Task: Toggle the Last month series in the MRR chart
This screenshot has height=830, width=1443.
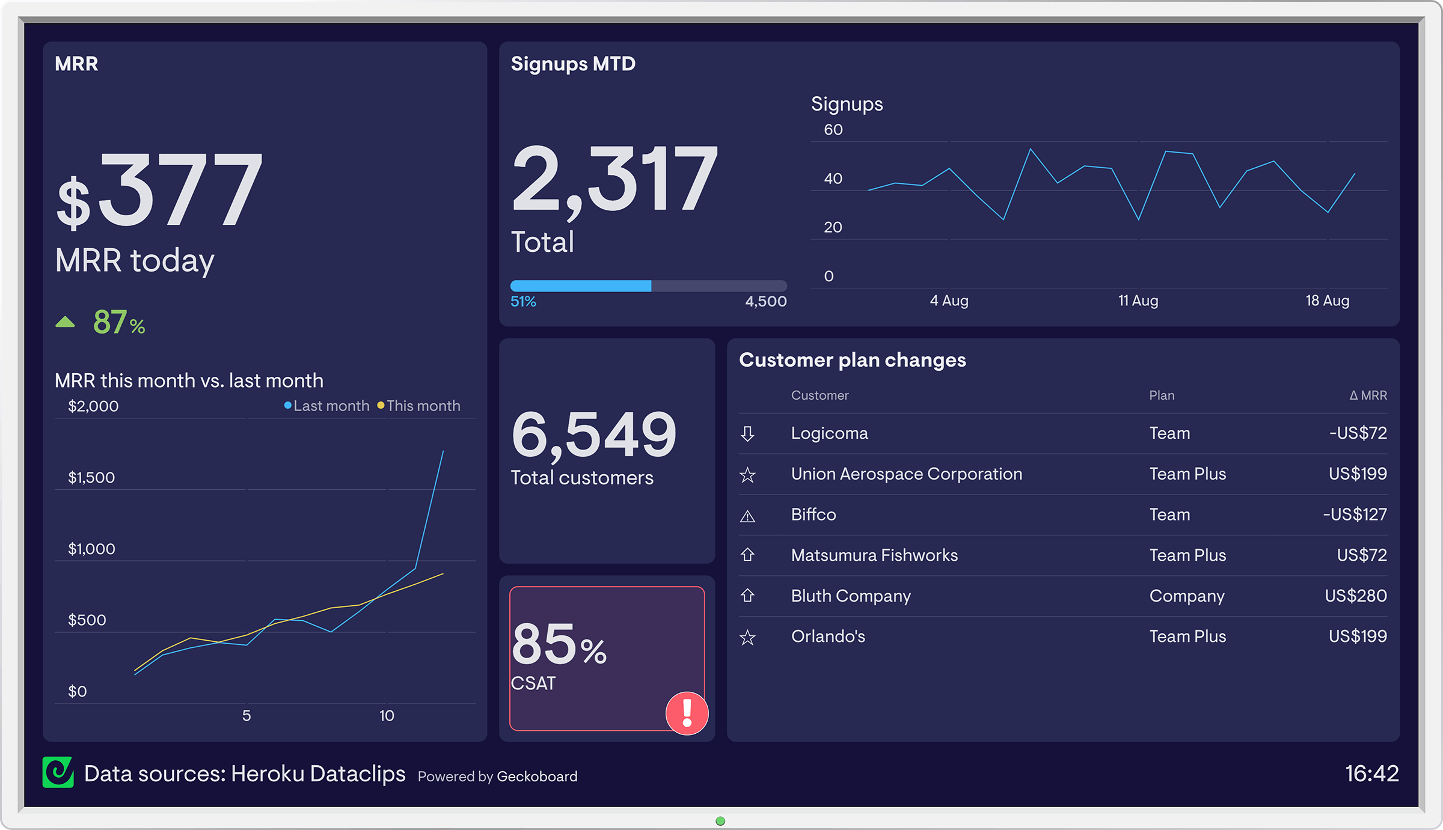Action: (327, 406)
